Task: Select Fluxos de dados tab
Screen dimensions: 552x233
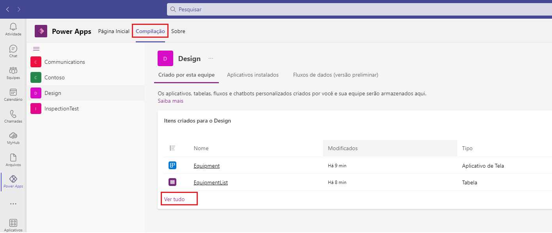Action: click(x=335, y=75)
